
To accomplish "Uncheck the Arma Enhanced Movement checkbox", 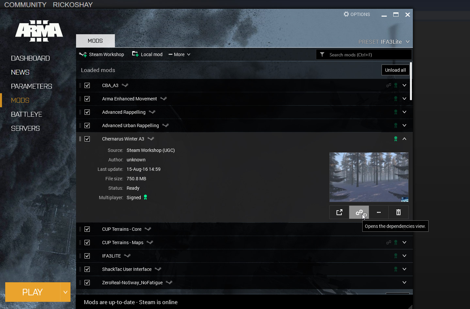I will [87, 99].
